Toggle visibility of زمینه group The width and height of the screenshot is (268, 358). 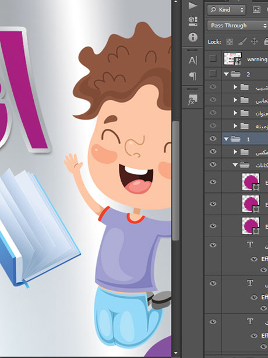coord(213,125)
